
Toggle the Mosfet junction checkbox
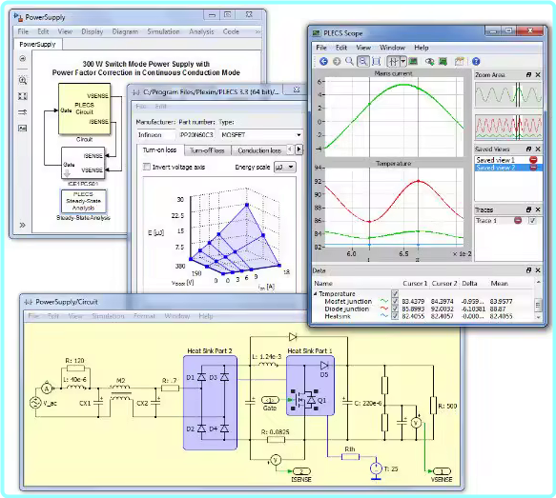pos(395,301)
